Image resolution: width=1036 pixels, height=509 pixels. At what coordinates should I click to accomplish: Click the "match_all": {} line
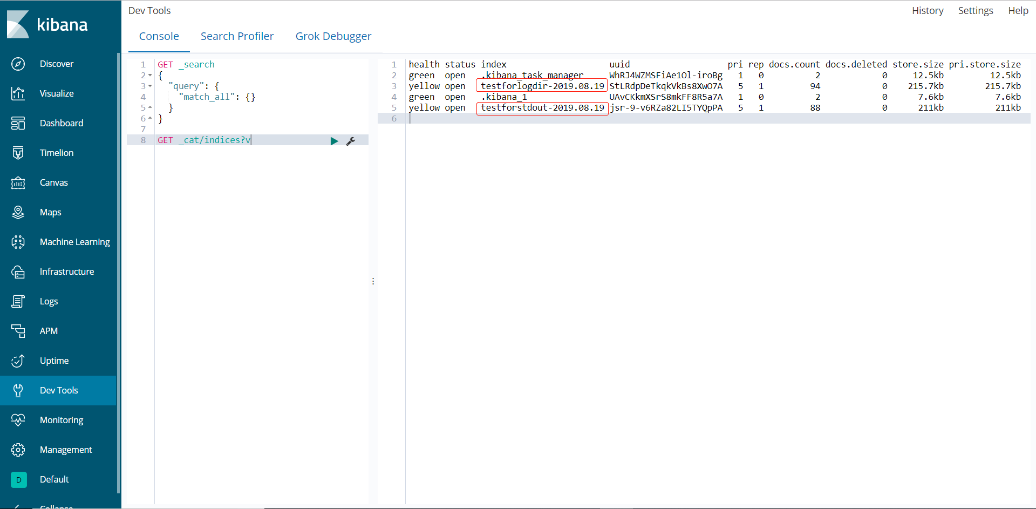click(217, 97)
